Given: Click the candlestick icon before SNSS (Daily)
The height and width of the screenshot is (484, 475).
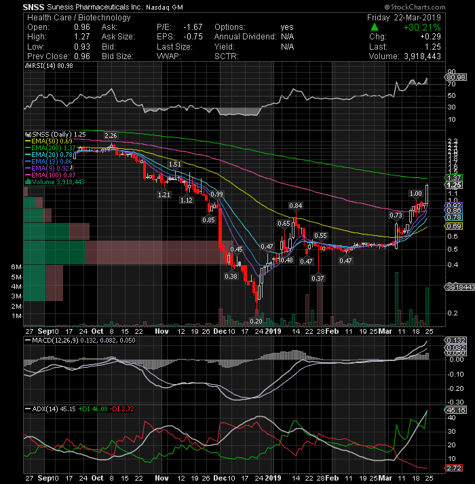Looking at the screenshot, I should (28, 135).
